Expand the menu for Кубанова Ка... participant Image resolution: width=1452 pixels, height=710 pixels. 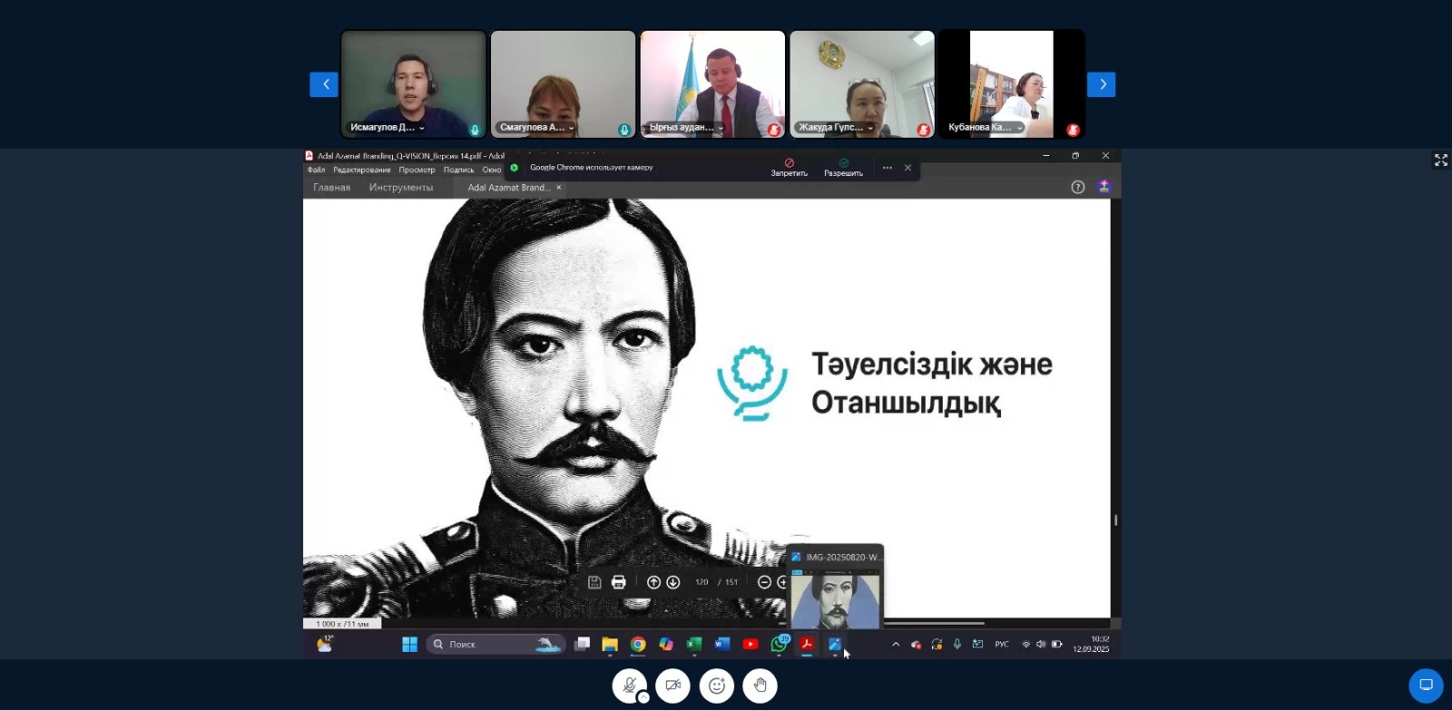(1020, 128)
